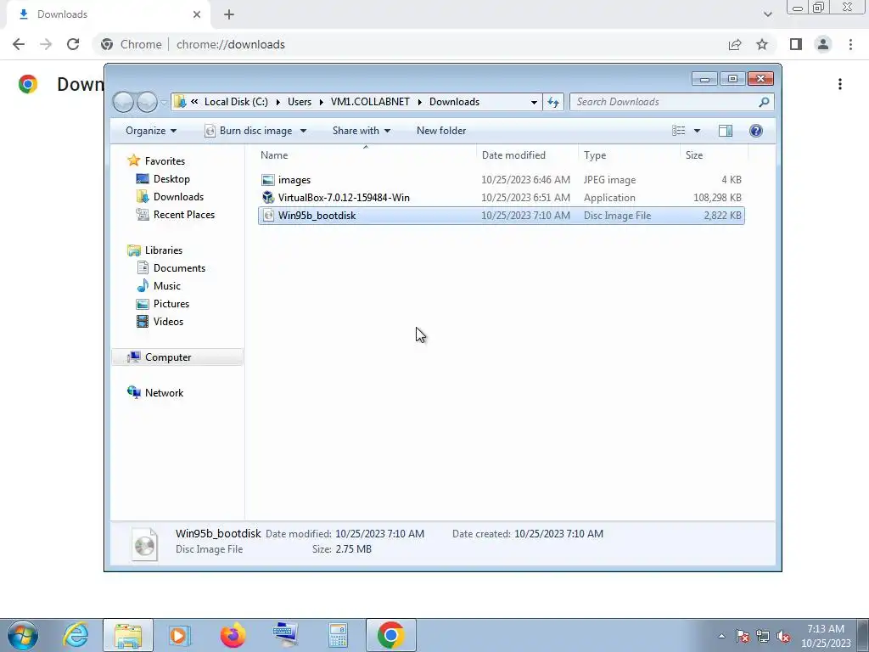Share this page icon in Chrome
Viewport: 869px width, 652px height.
pyautogui.click(x=735, y=44)
